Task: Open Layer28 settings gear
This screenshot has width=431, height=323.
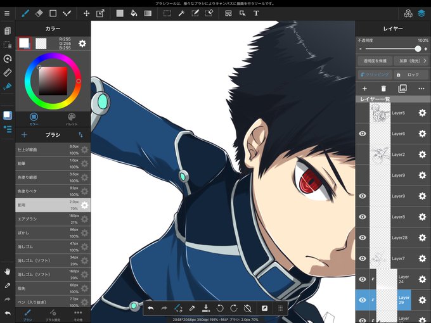Action: tap(422, 237)
